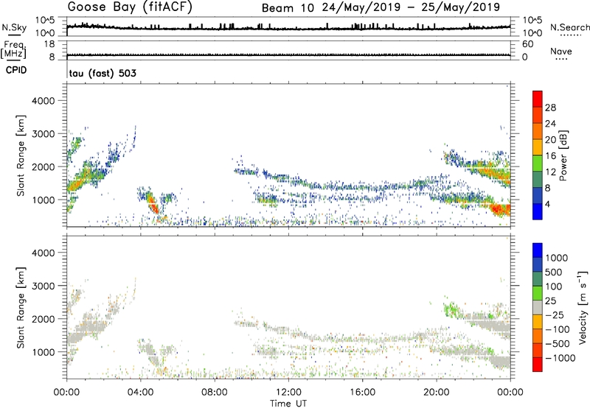Click the "-1000" label on the Velocity scale
This screenshot has width=590, height=408.
[x=560, y=358]
